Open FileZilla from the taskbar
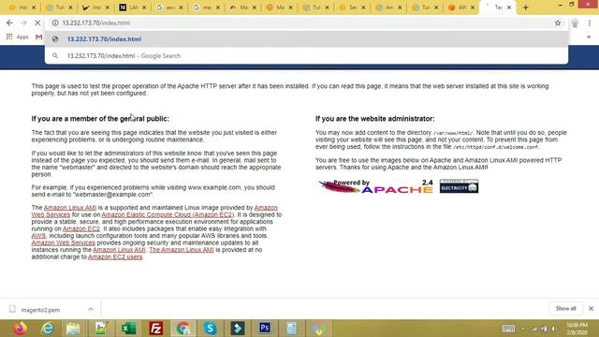This screenshot has width=599, height=337. 156,329
